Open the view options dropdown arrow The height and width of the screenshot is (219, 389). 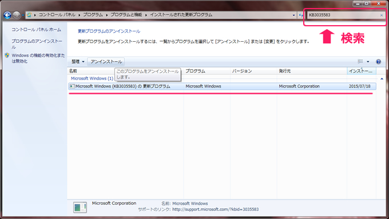(368, 62)
